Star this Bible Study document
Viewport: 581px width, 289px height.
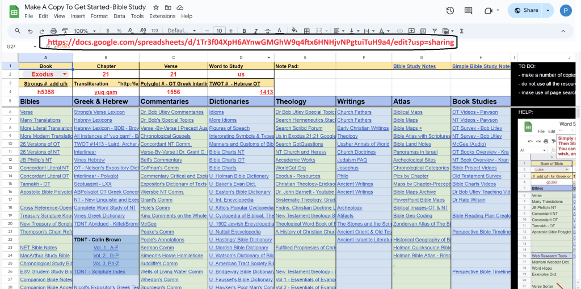pos(157,7)
